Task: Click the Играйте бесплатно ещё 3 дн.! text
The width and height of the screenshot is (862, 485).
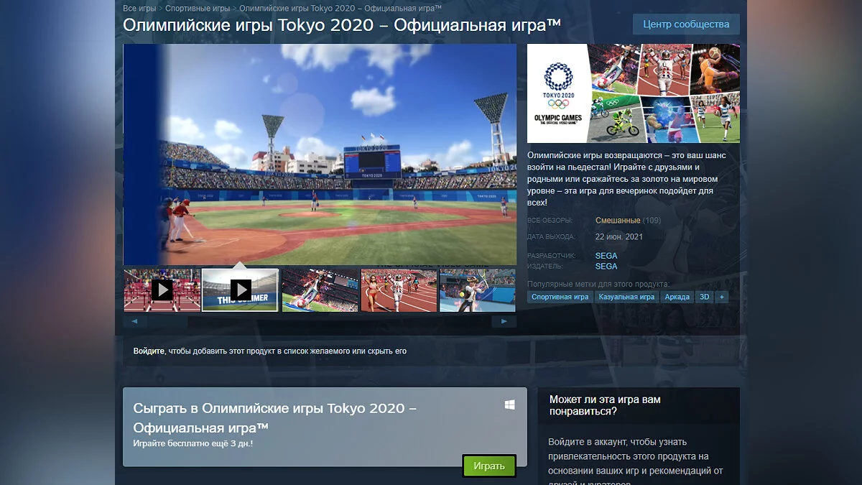Action: tap(193, 443)
